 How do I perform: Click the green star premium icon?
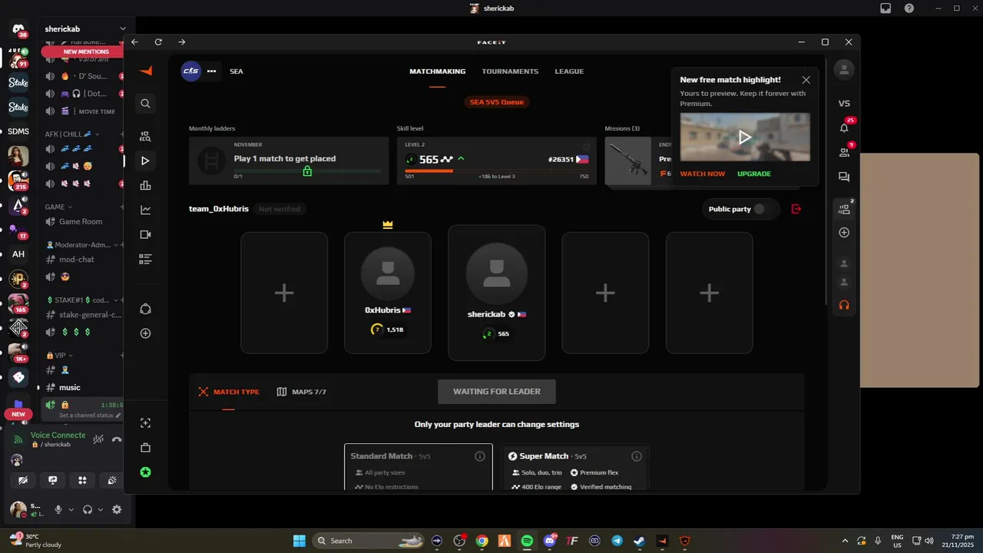[146, 472]
